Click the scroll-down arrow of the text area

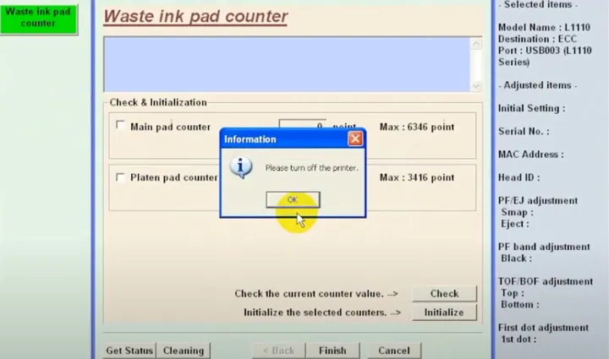476,85
